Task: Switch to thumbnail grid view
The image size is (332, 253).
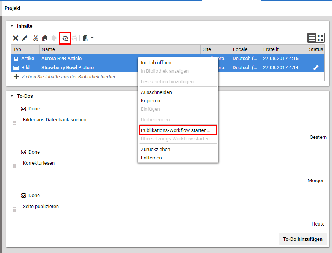Action: (x=321, y=38)
